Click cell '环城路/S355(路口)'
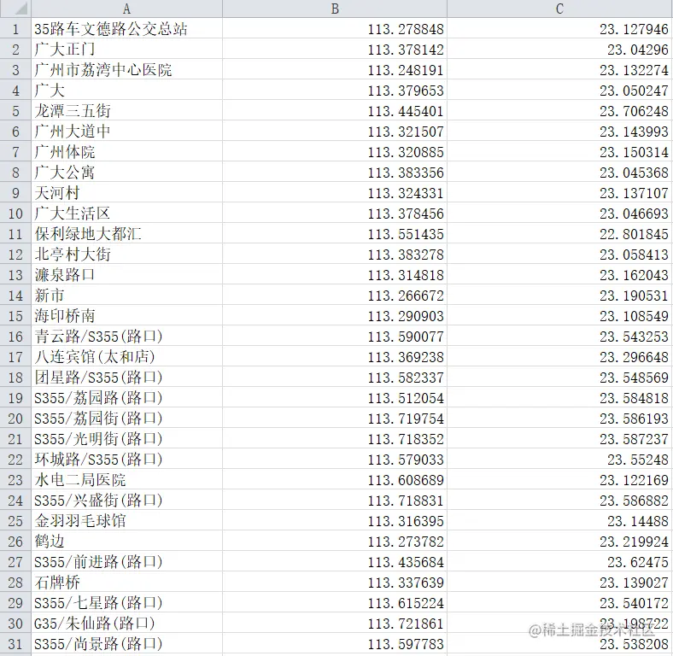The height and width of the screenshot is (656, 673). pyautogui.click(x=126, y=460)
